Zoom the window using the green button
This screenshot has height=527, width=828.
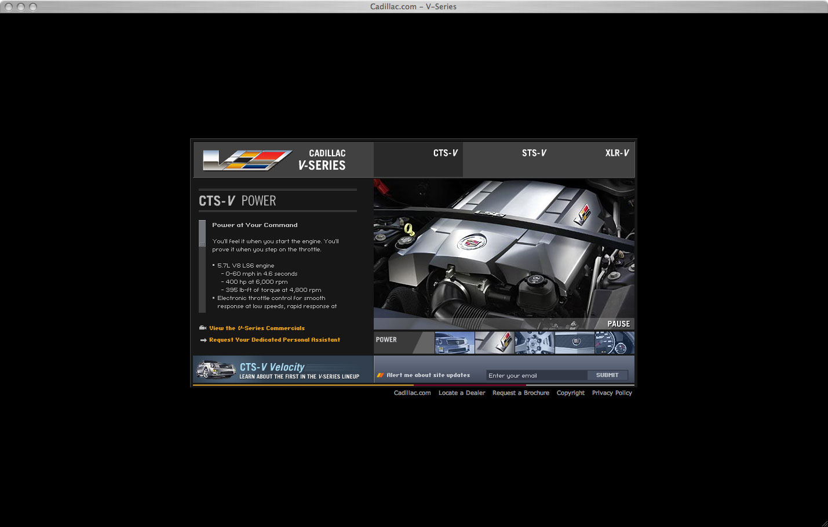click(x=33, y=7)
